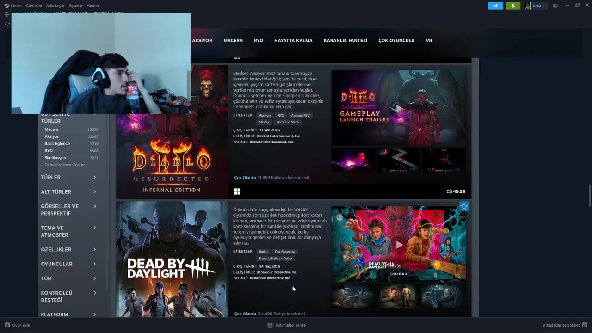
Task: Filter by Simülasyon genre
Action: click(71, 158)
